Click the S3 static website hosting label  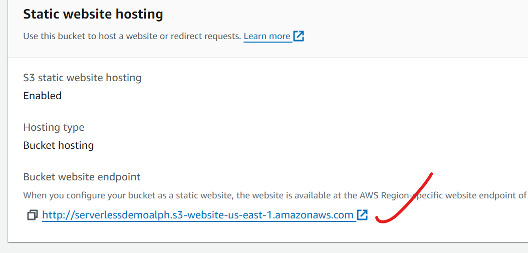pyautogui.click(x=82, y=78)
